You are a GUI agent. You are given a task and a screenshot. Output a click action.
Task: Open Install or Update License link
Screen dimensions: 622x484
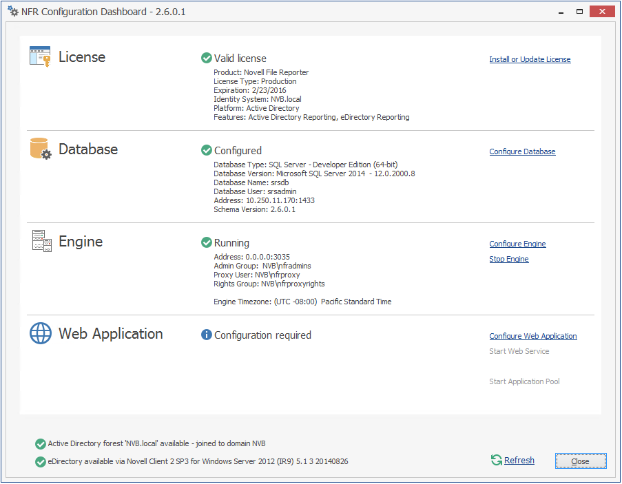coord(530,59)
